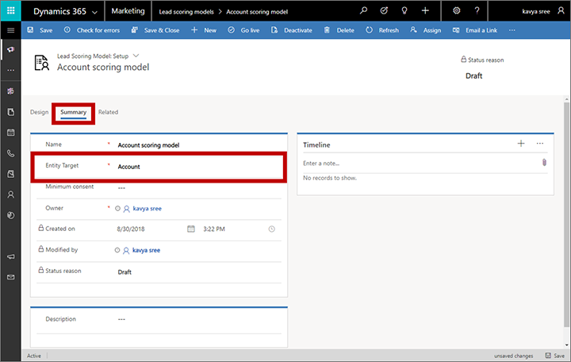
Task: Click the attachment paperclip in Timeline note
Action: coord(544,162)
